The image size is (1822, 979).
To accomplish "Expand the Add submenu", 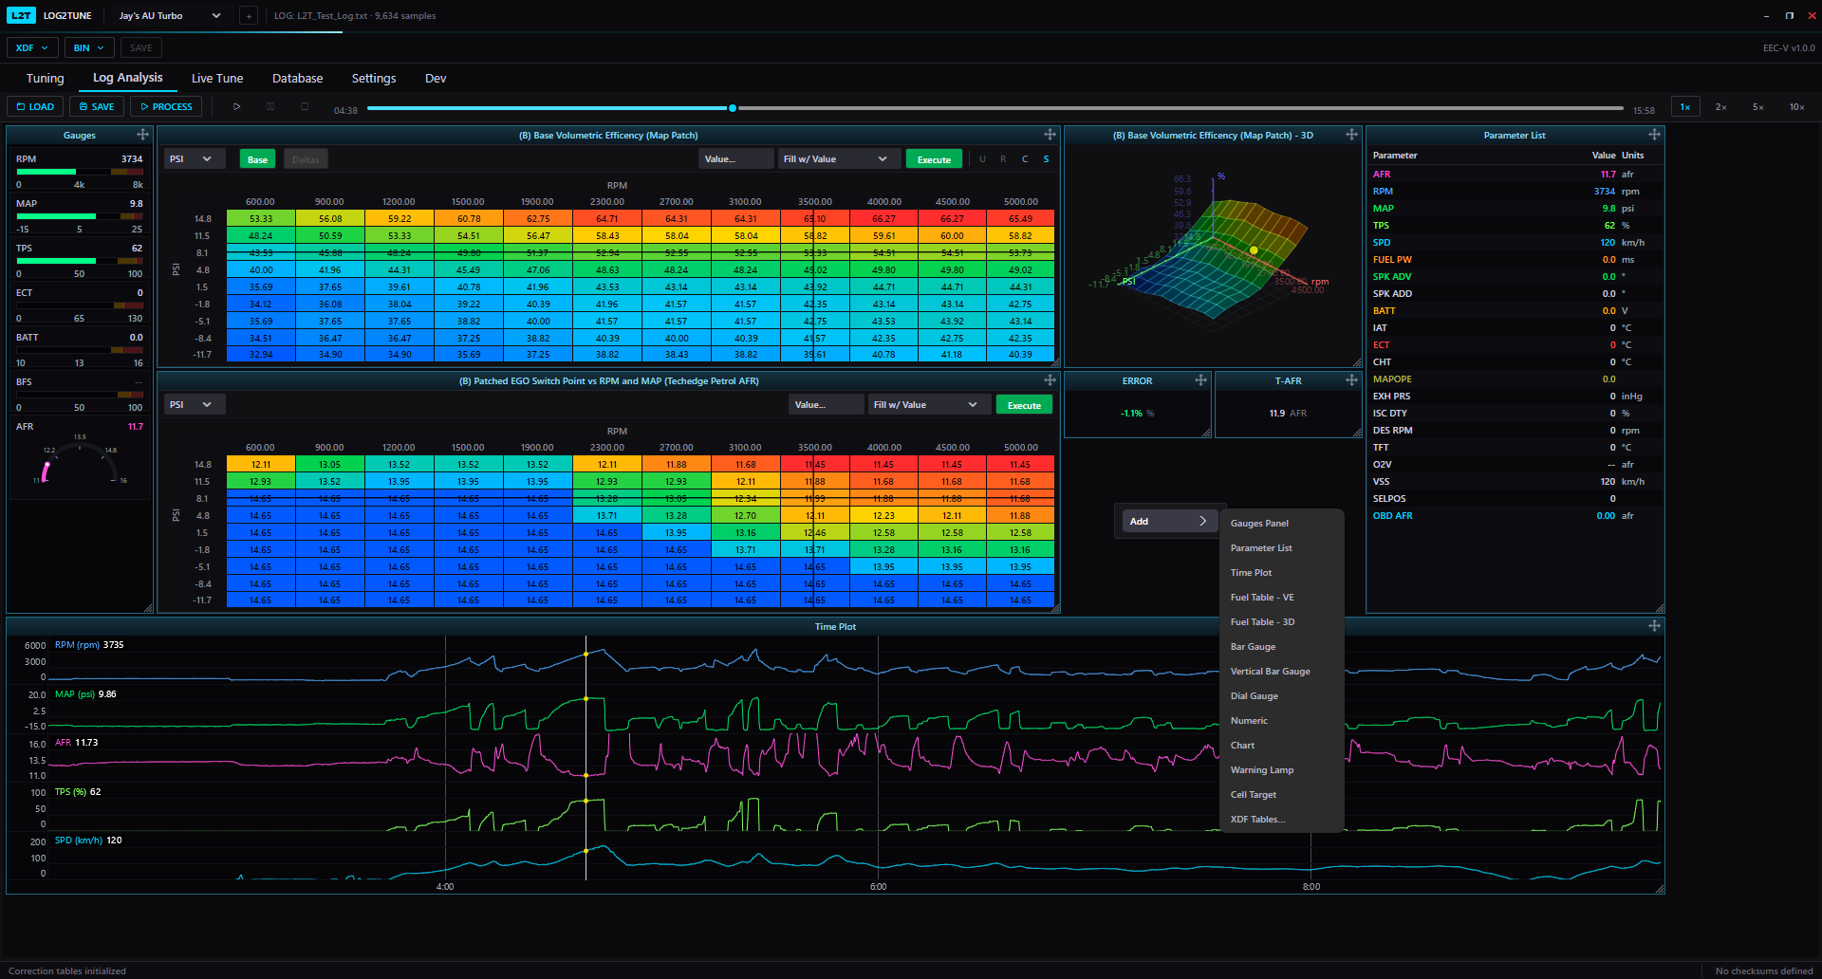I will click(x=1169, y=521).
